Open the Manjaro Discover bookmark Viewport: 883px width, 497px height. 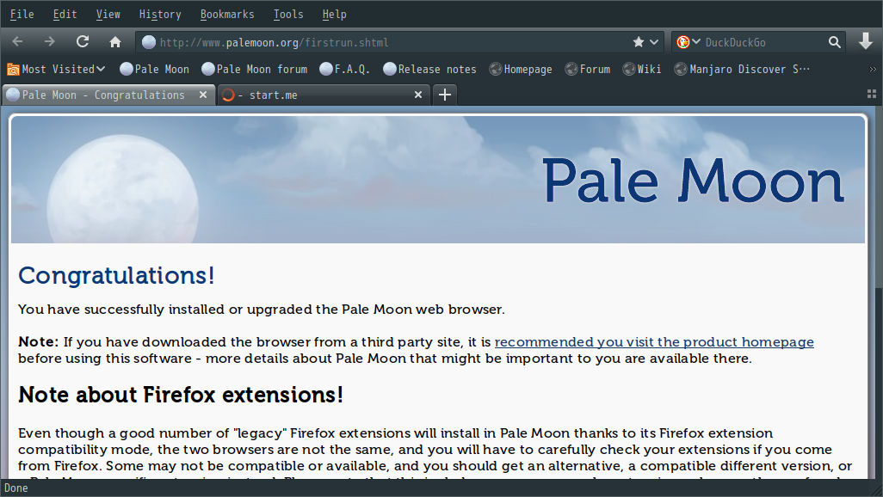tap(742, 70)
